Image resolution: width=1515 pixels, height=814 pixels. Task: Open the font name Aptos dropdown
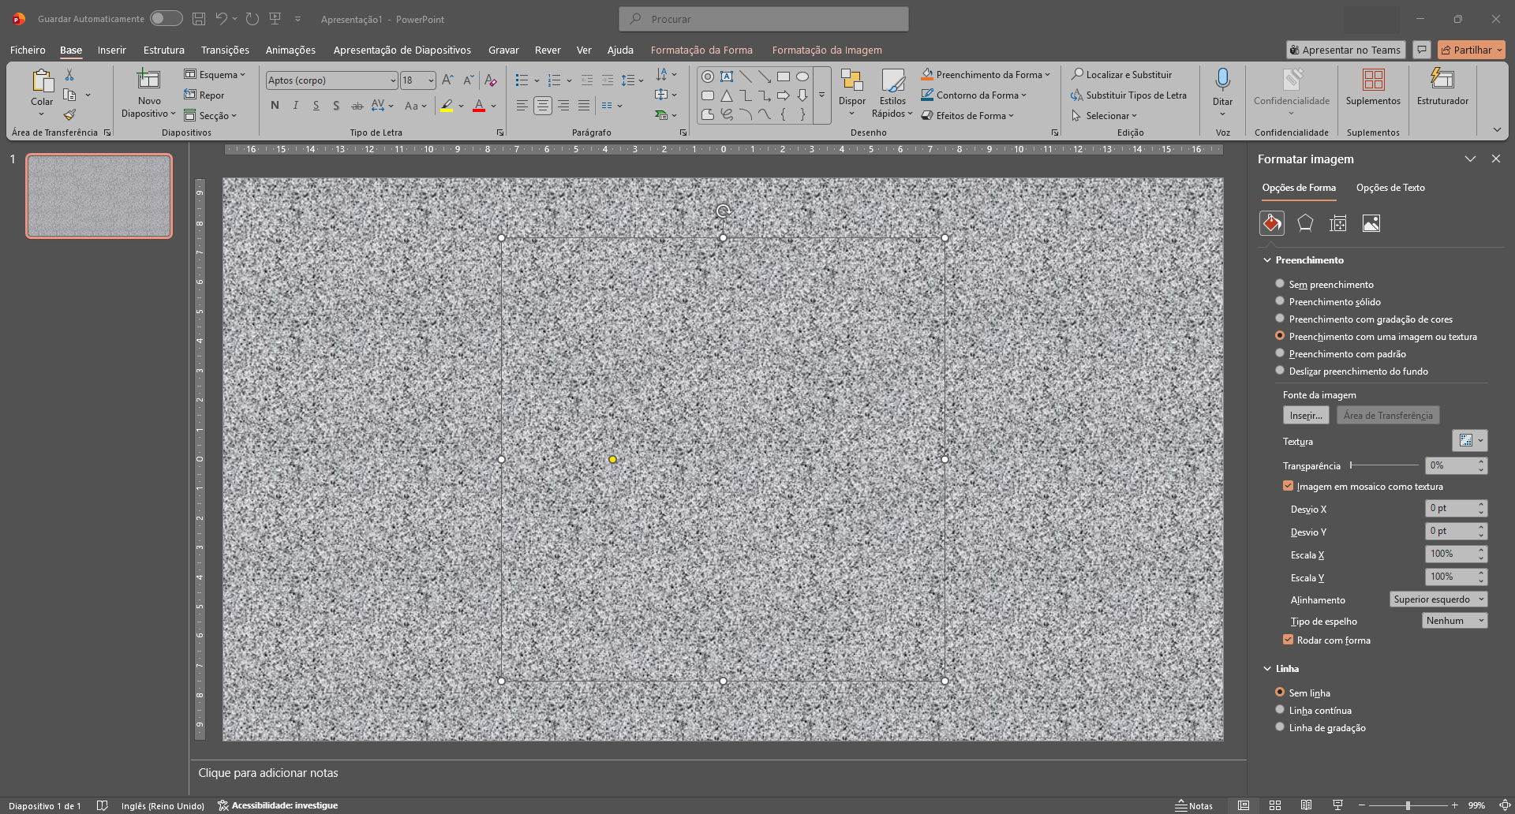(393, 80)
